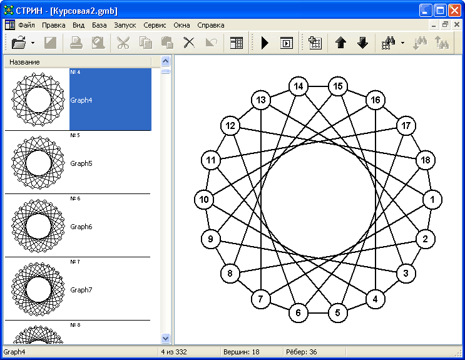This screenshot has height=360, width=465.
Task: Click the Название column header
Action: coord(80,62)
